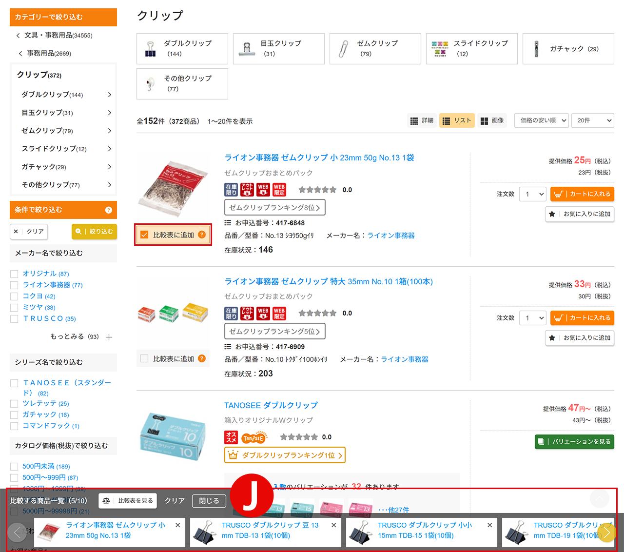Check the TRUSCO maker filter
Viewport: 624px width, 552px height.
click(14, 319)
